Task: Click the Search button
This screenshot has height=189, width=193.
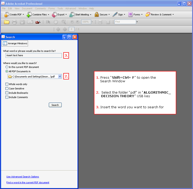Action: point(55,105)
